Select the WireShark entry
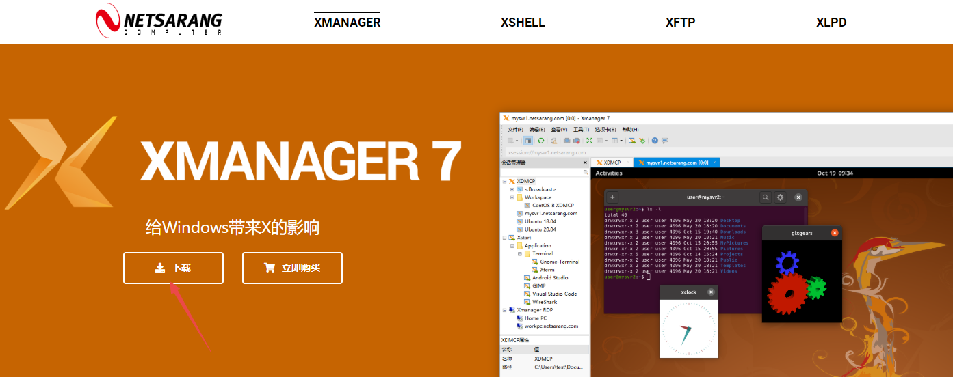This screenshot has height=377, width=953. tap(545, 302)
